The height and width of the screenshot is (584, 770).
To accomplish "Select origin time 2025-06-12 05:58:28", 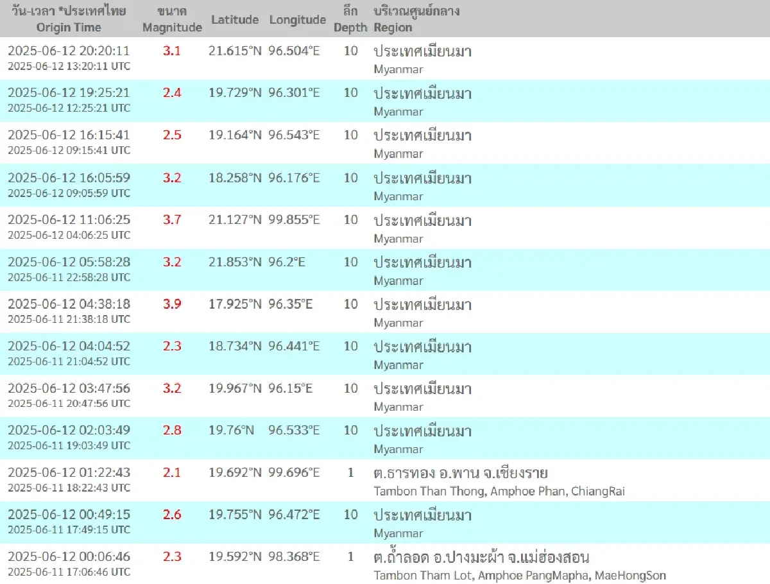I will [69, 262].
